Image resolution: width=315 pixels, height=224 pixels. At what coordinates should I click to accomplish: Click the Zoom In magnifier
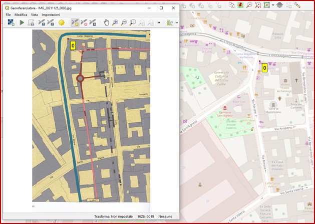click(115, 22)
